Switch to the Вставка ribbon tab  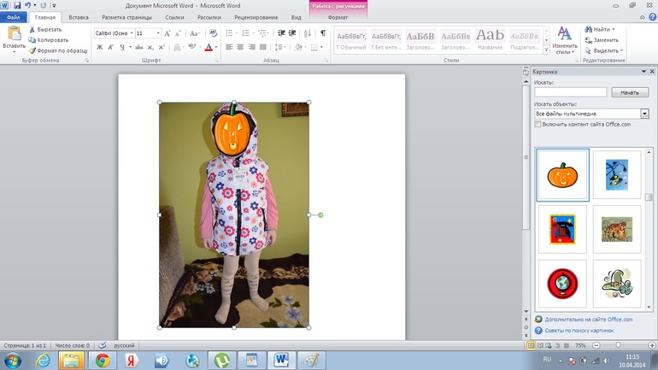pos(78,17)
